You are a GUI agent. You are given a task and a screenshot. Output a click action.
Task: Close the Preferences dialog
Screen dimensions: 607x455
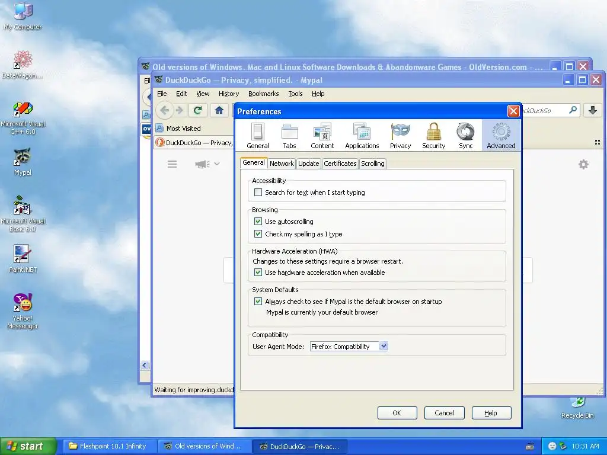click(x=513, y=111)
